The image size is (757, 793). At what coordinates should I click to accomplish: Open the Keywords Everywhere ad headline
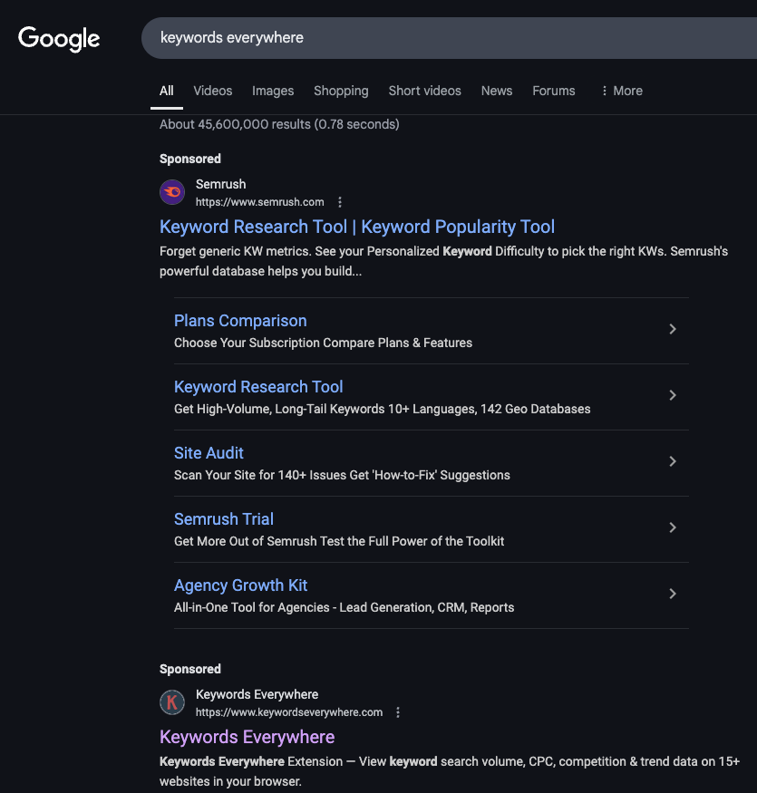pos(247,738)
